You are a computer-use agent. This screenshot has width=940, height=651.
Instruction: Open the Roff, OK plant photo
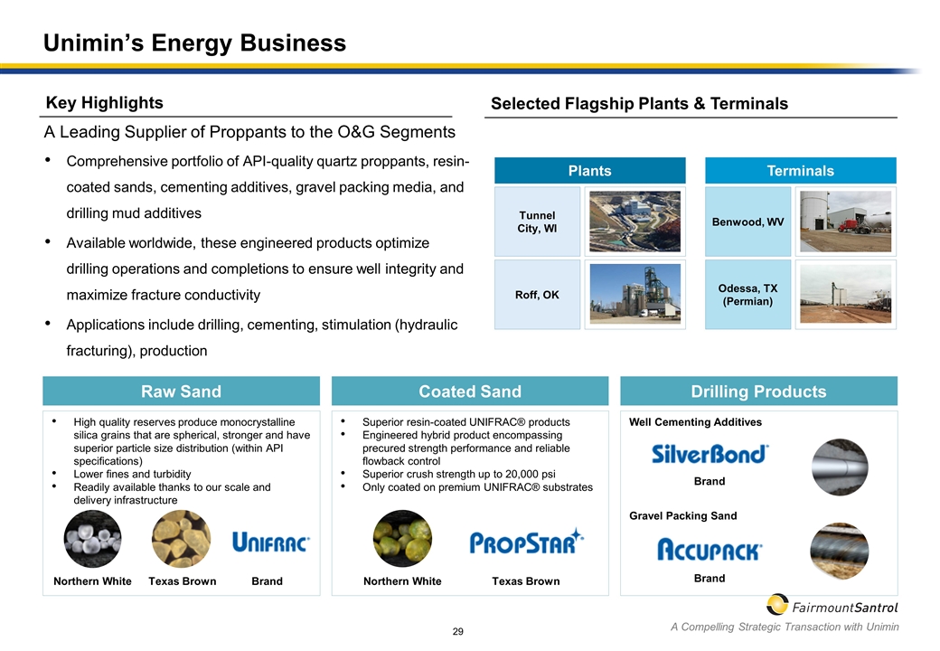pos(634,295)
